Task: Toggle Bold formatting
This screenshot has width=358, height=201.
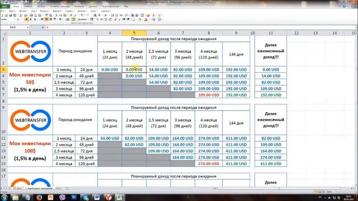Action: click(x=26, y=20)
